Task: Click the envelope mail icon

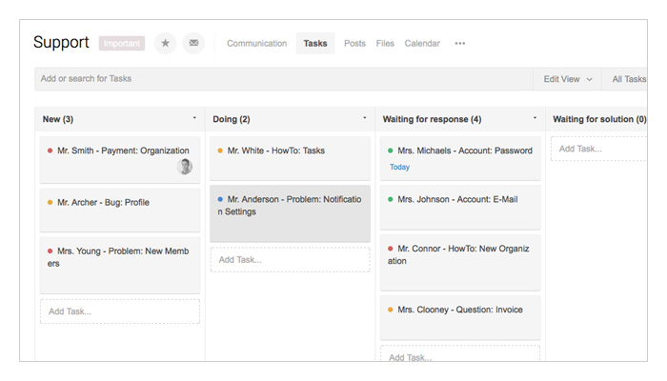Action: 193,43
